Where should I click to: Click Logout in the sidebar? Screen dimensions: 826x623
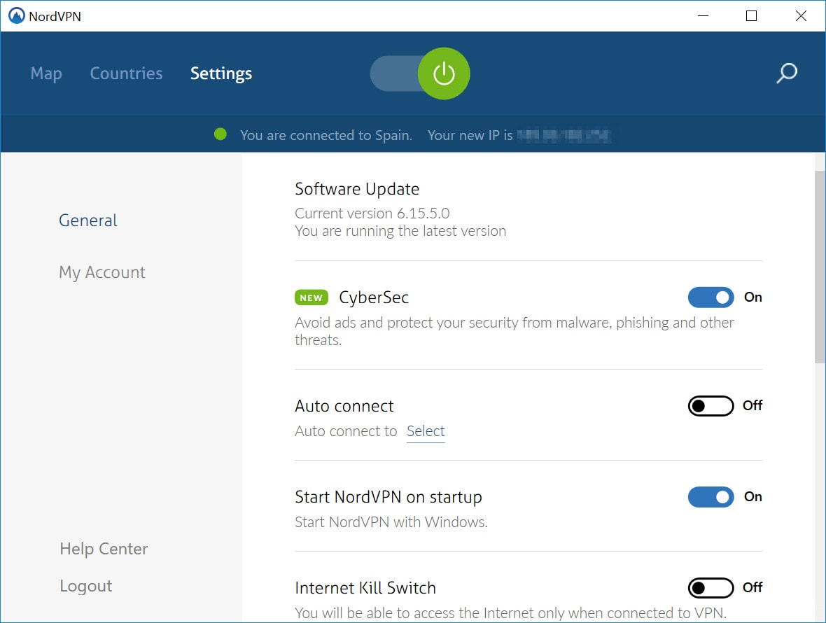(86, 586)
